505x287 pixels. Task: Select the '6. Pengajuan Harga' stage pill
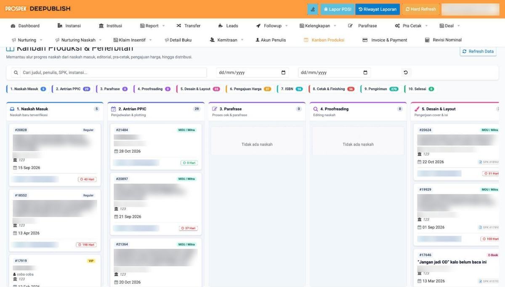tap(250, 89)
